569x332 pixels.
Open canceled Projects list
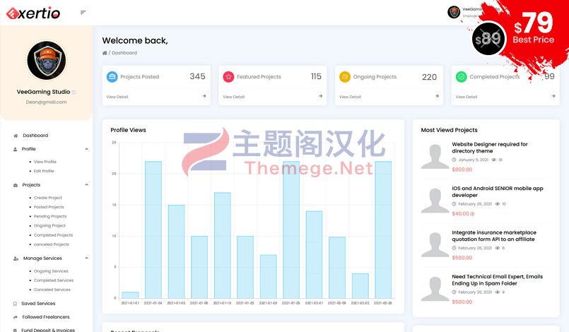point(52,244)
